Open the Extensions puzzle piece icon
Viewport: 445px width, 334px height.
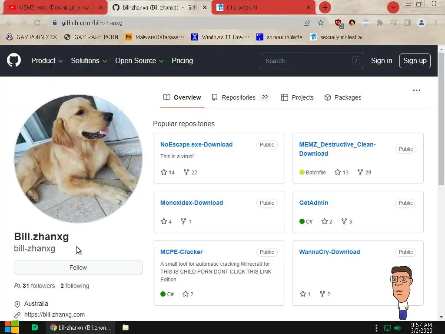[x=380, y=23]
